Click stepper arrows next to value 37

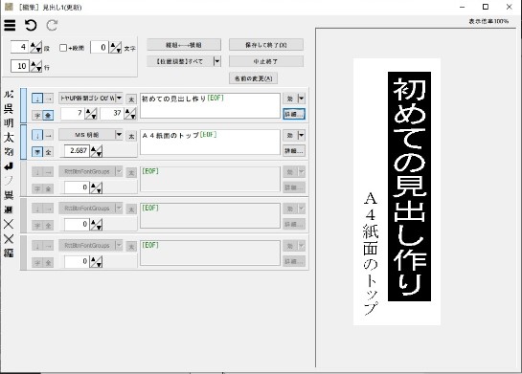coord(130,114)
